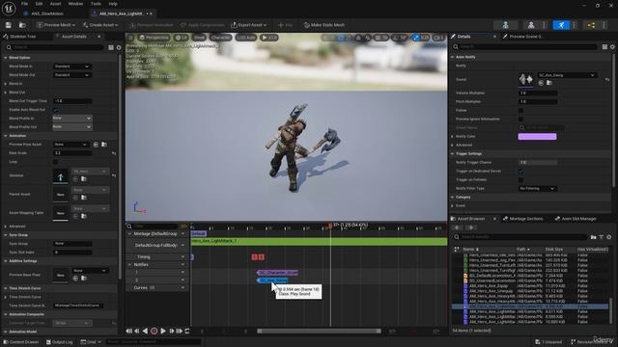
Task: Click the Unreal Engine logo icon
Action: tap(9, 8)
